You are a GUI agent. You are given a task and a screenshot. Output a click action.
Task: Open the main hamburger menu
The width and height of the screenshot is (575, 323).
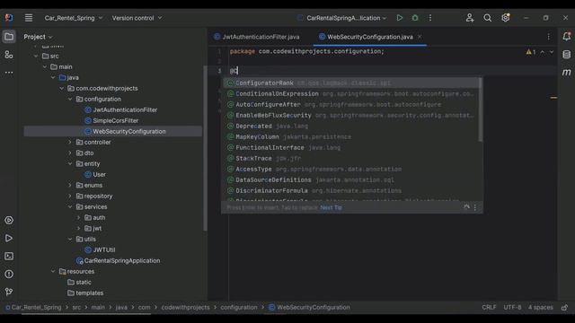(29, 18)
